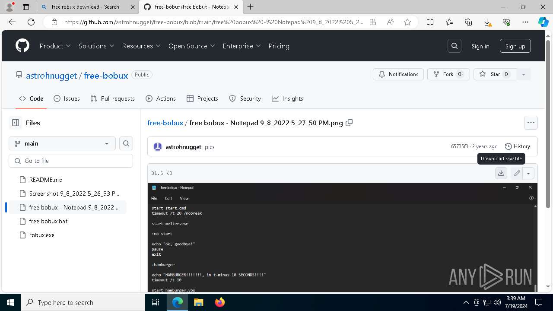Open Copilot sidebar icon
This screenshot has width=553, height=311.
(543, 22)
